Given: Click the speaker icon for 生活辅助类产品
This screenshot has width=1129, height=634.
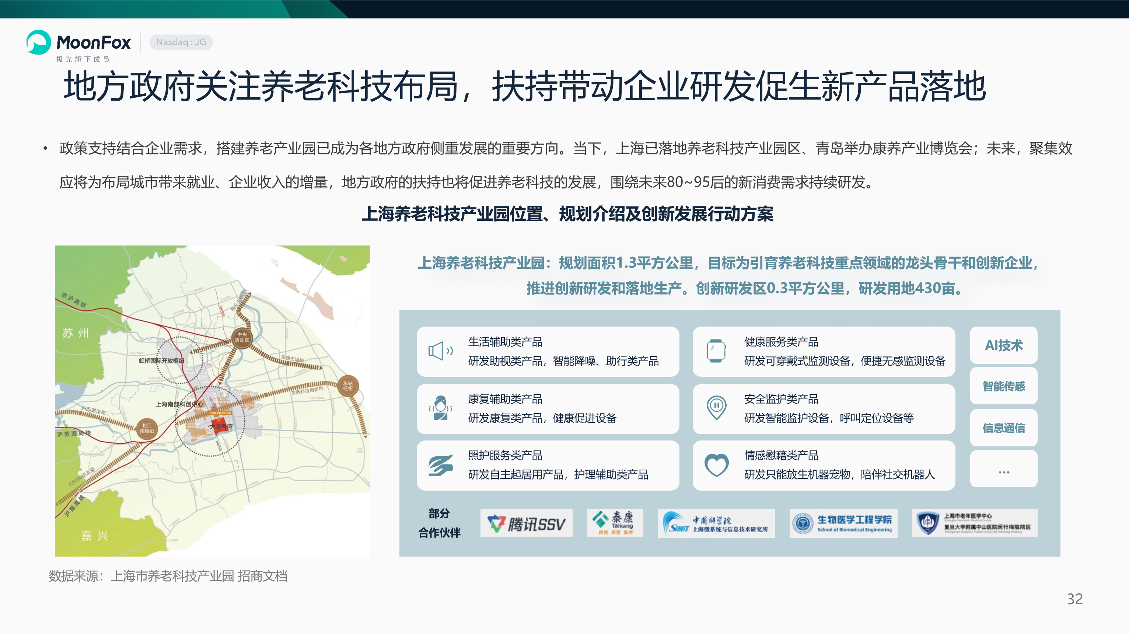Looking at the screenshot, I should (440, 351).
